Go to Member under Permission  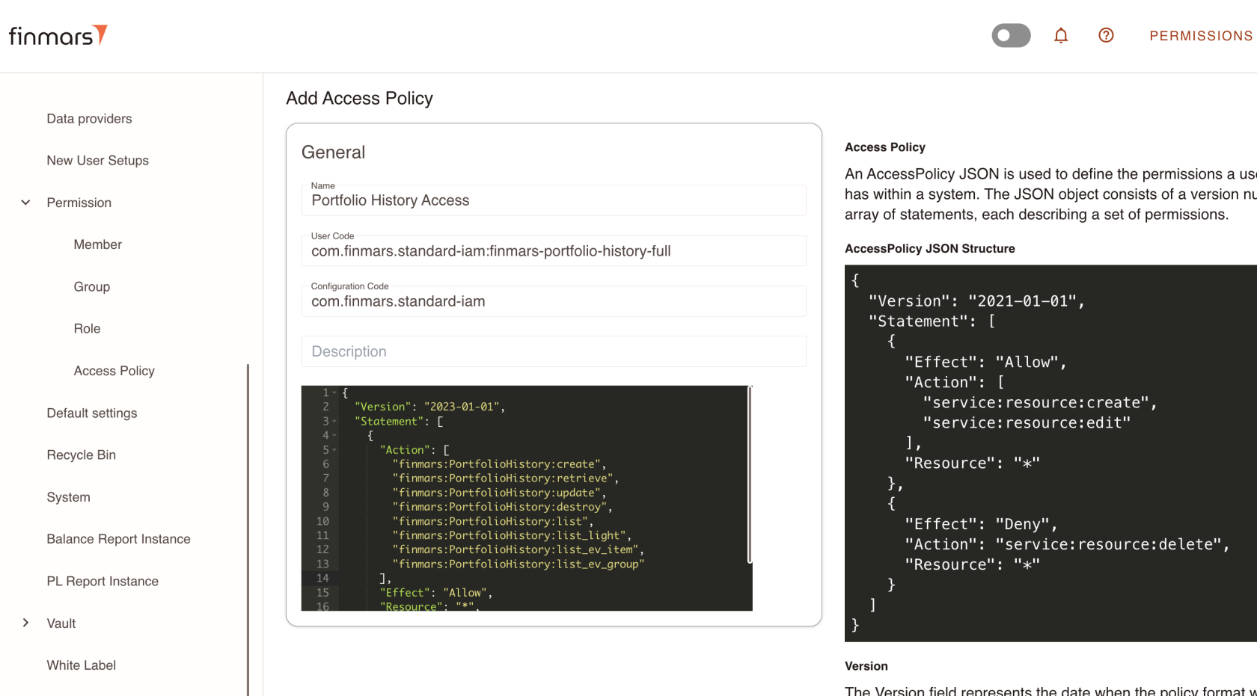(97, 244)
